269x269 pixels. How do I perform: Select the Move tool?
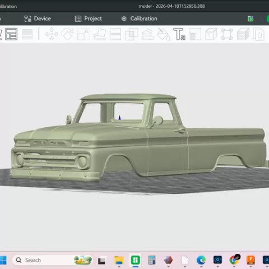coord(52,34)
